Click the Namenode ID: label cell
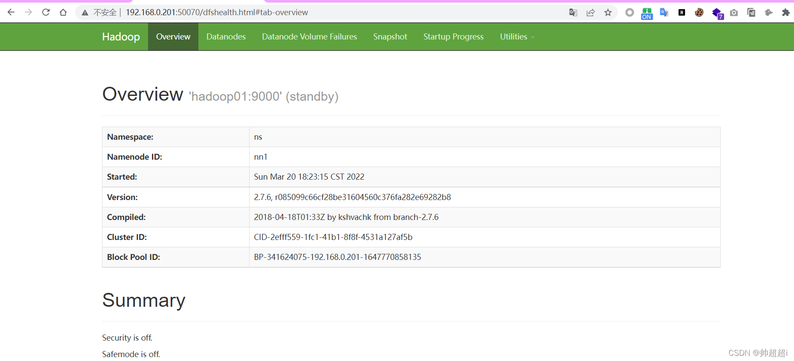Screen dimensions: 794x361 pos(176,157)
